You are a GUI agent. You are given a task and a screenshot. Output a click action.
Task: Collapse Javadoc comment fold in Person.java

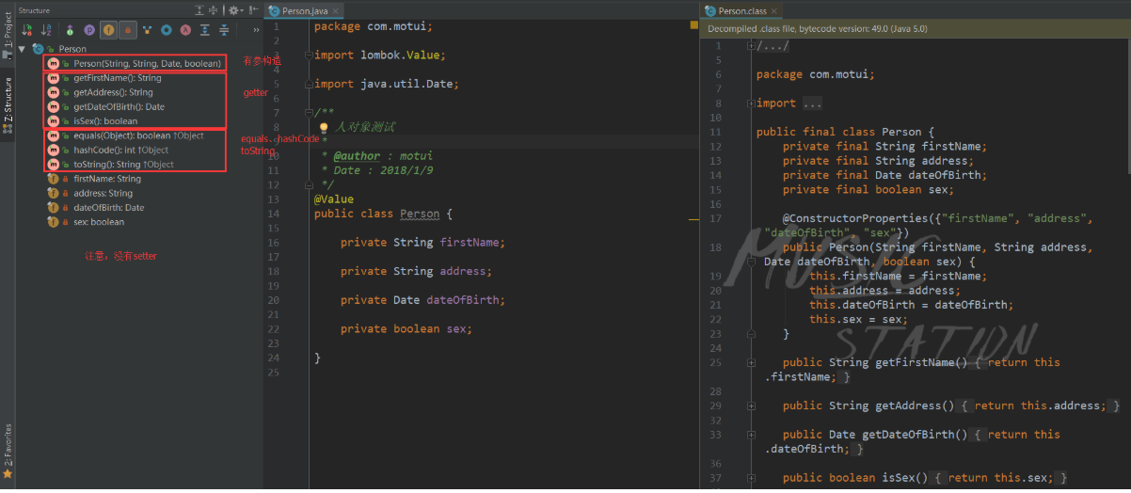[309, 113]
